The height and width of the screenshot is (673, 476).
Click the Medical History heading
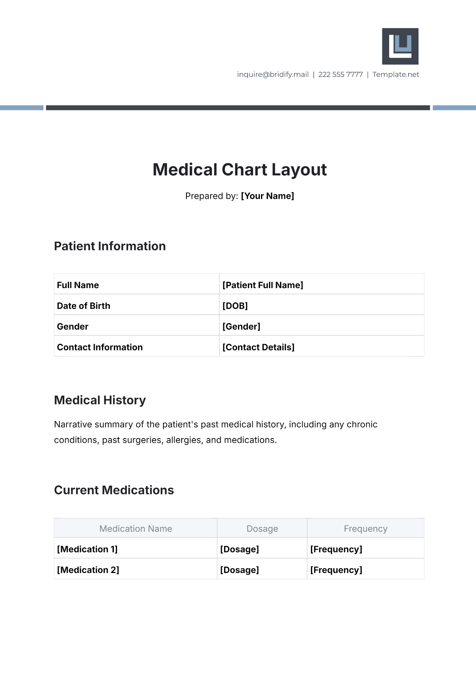pyautogui.click(x=100, y=400)
